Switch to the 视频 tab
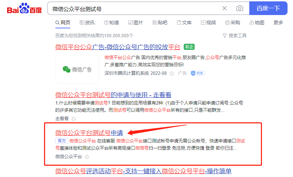This screenshot has width=293, height=177. [208, 23]
